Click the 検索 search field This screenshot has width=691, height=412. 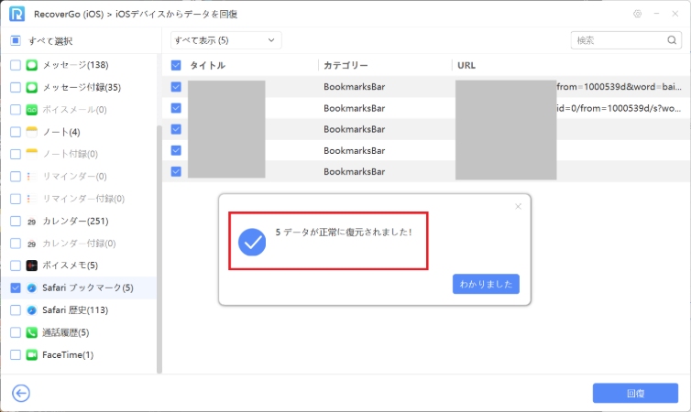(626, 40)
